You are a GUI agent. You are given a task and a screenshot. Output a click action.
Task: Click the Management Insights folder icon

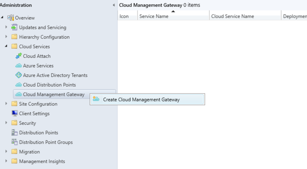click(x=14, y=161)
